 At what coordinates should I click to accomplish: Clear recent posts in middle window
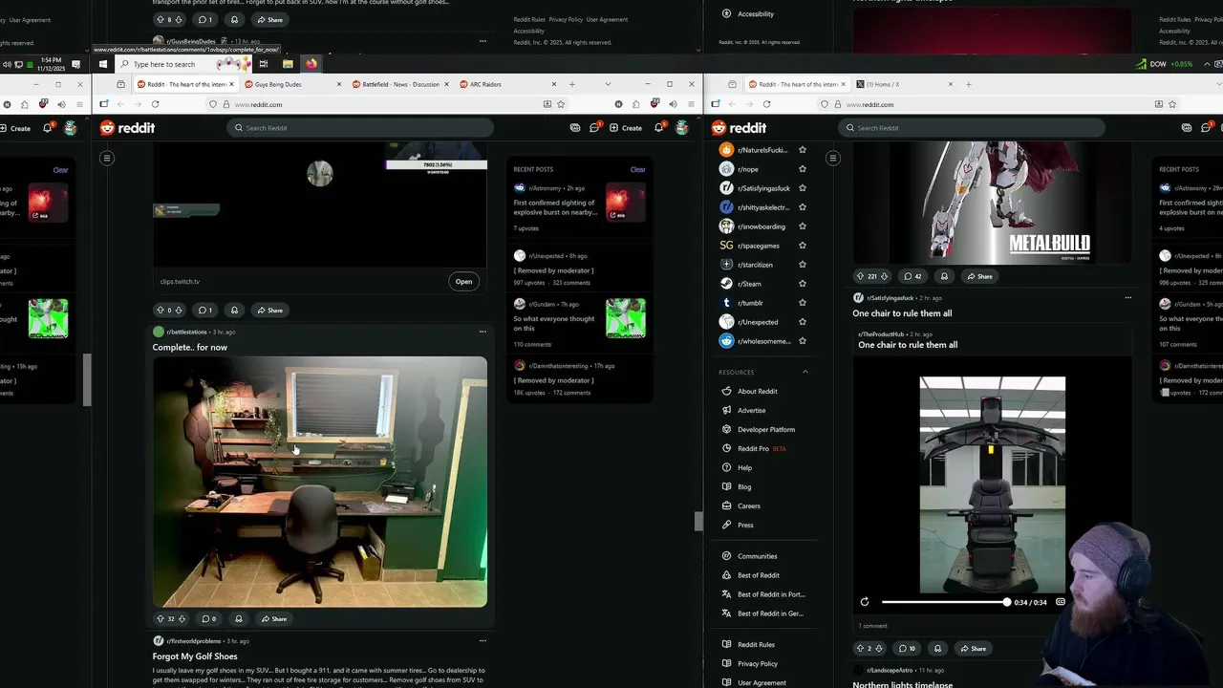click(637, 169)
